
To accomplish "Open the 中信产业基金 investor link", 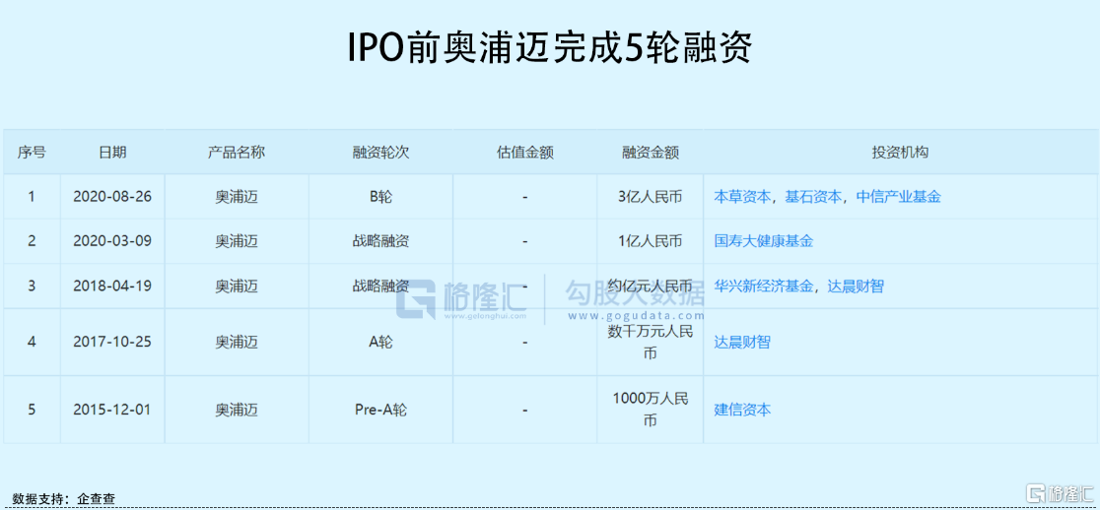I will click(898, 197).
